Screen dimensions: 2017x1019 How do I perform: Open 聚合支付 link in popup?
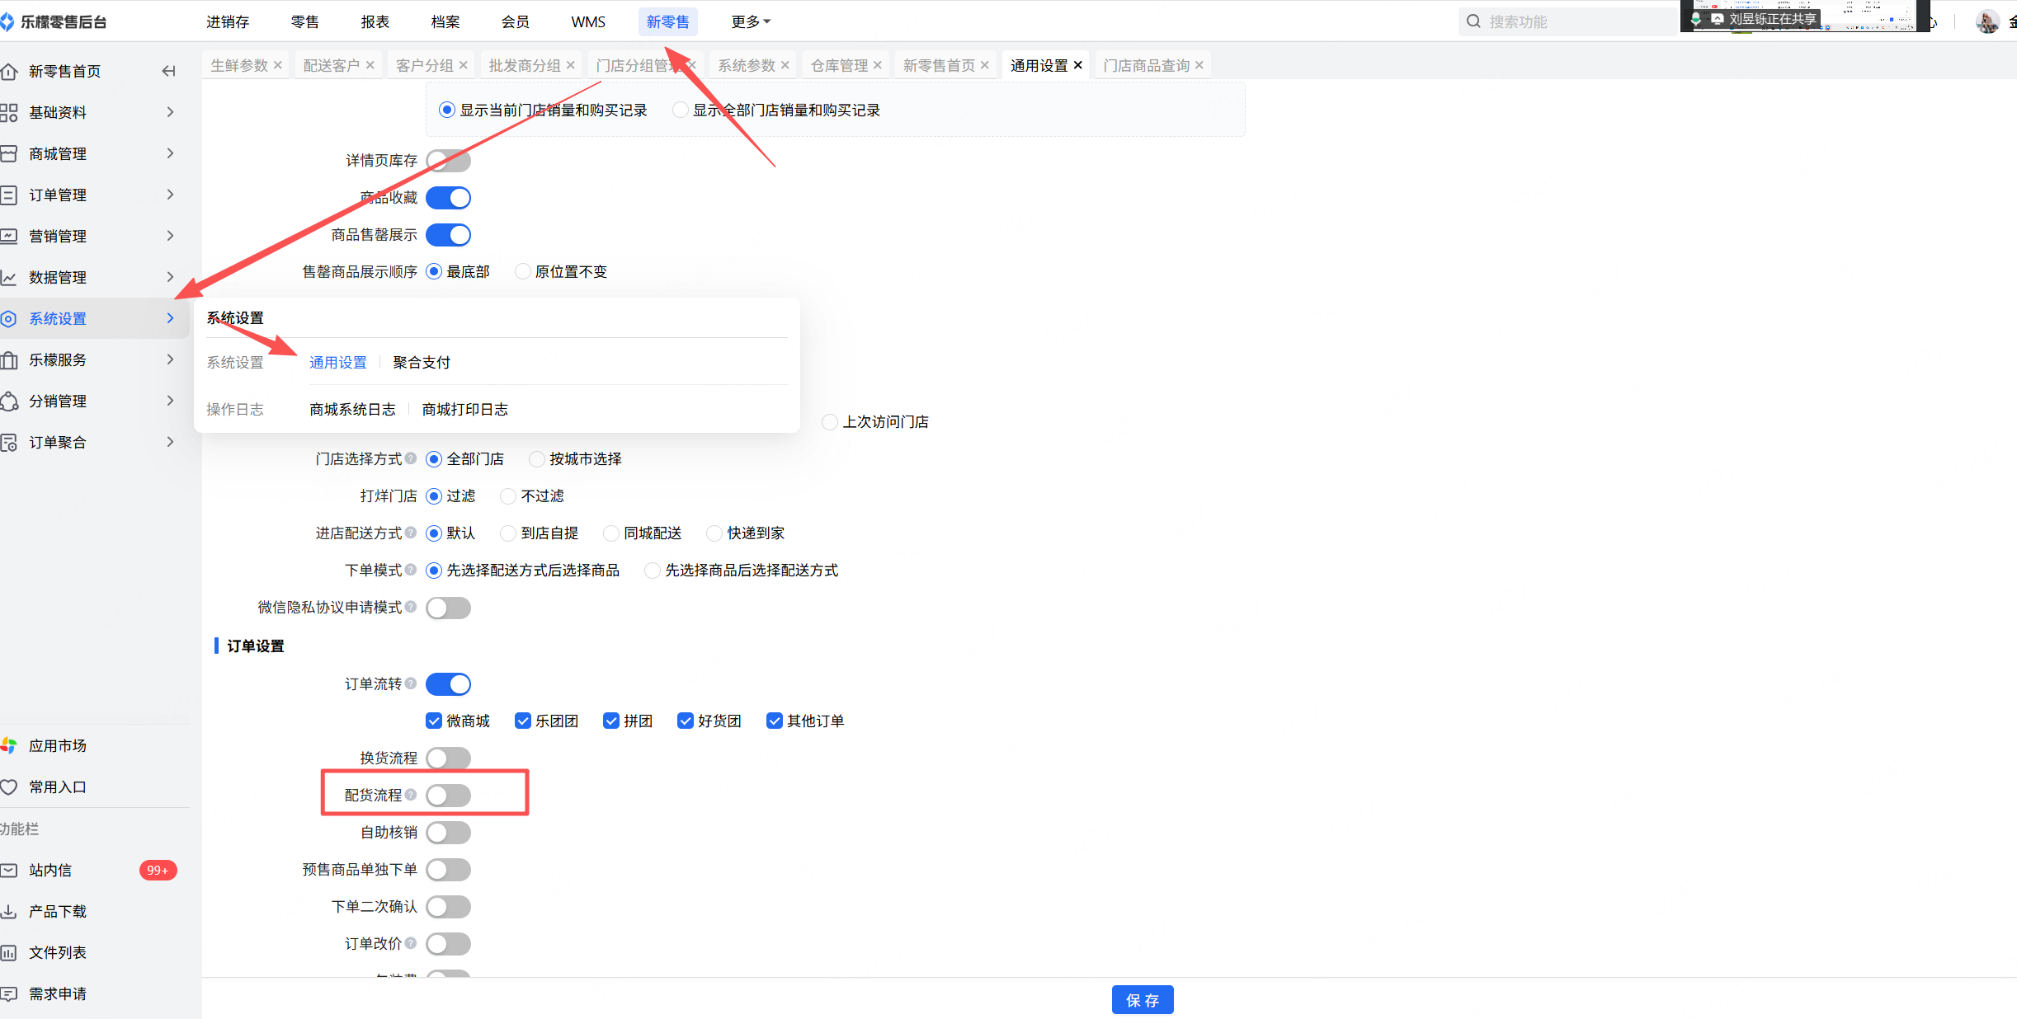pyautogui.click(x=422, y=362)
